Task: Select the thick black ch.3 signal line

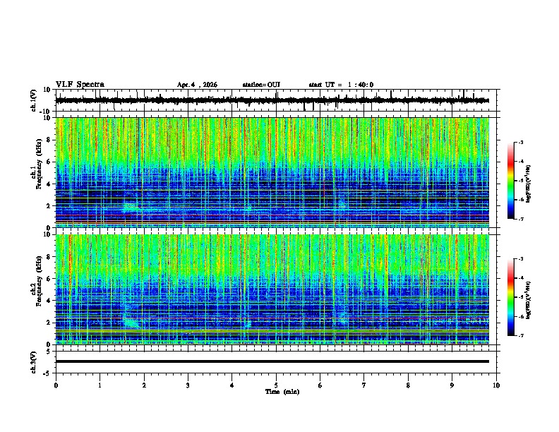Action: click(x=272, y=361)
